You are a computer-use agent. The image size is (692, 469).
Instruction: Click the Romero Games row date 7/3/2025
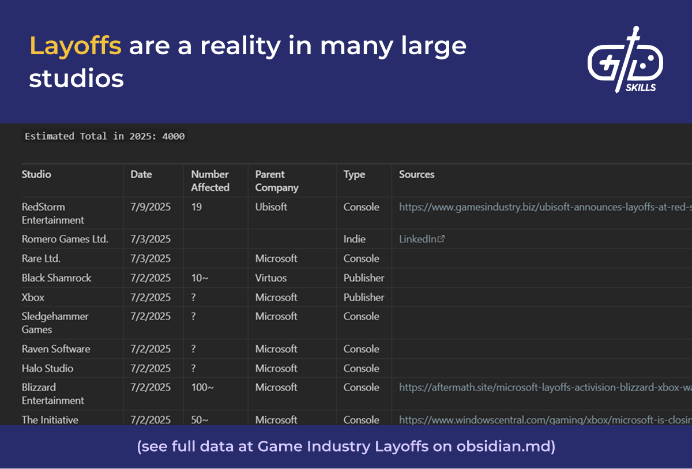[151, 239]
